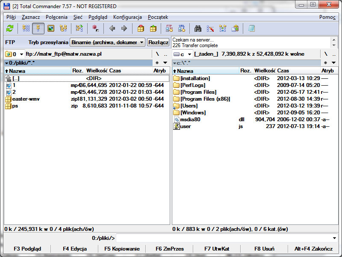The image size is (342, 257).
Task: Open the Konfiguracja menu
Action: (127, 17)
